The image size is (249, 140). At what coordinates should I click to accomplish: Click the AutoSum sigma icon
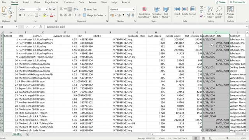click(x=202, y=8)
